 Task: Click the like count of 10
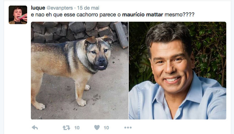pos(106,128)
